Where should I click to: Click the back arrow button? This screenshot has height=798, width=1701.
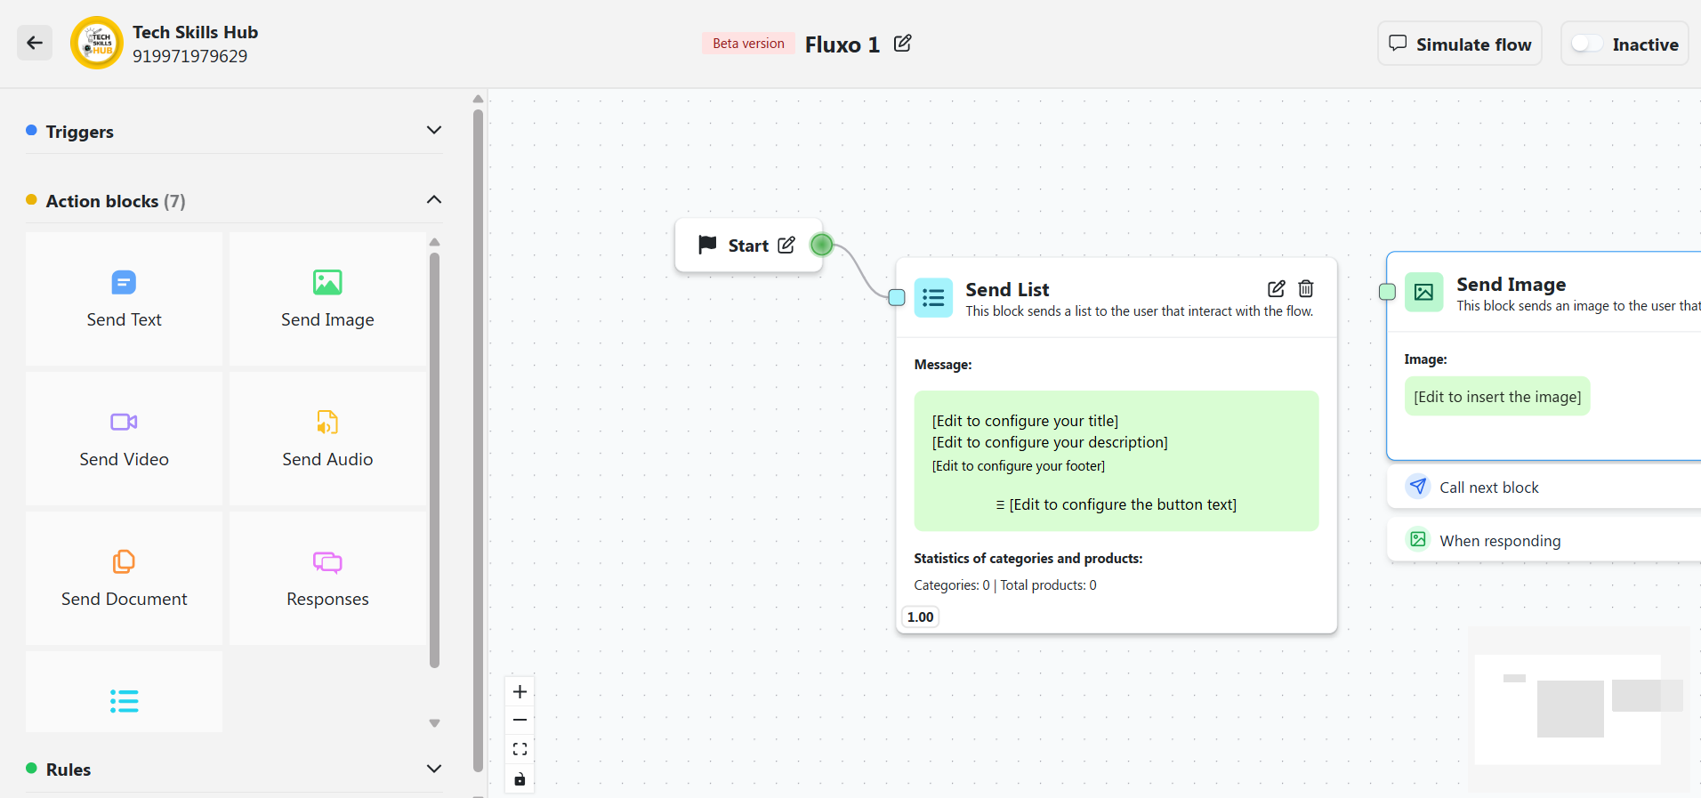pos(35,43)
